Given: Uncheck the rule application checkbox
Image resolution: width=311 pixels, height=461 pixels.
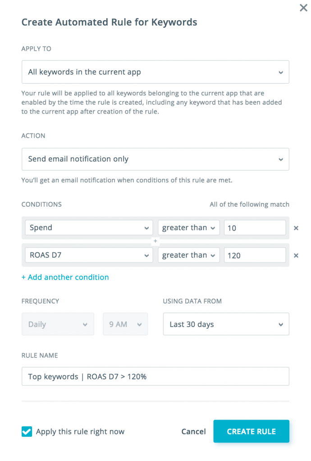Looking at the screenshot, I should pyautogui.click(x=27, y=431).
